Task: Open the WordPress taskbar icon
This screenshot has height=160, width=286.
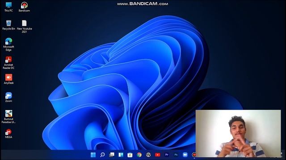Action: pyautogui.click(x=148, y=155)
